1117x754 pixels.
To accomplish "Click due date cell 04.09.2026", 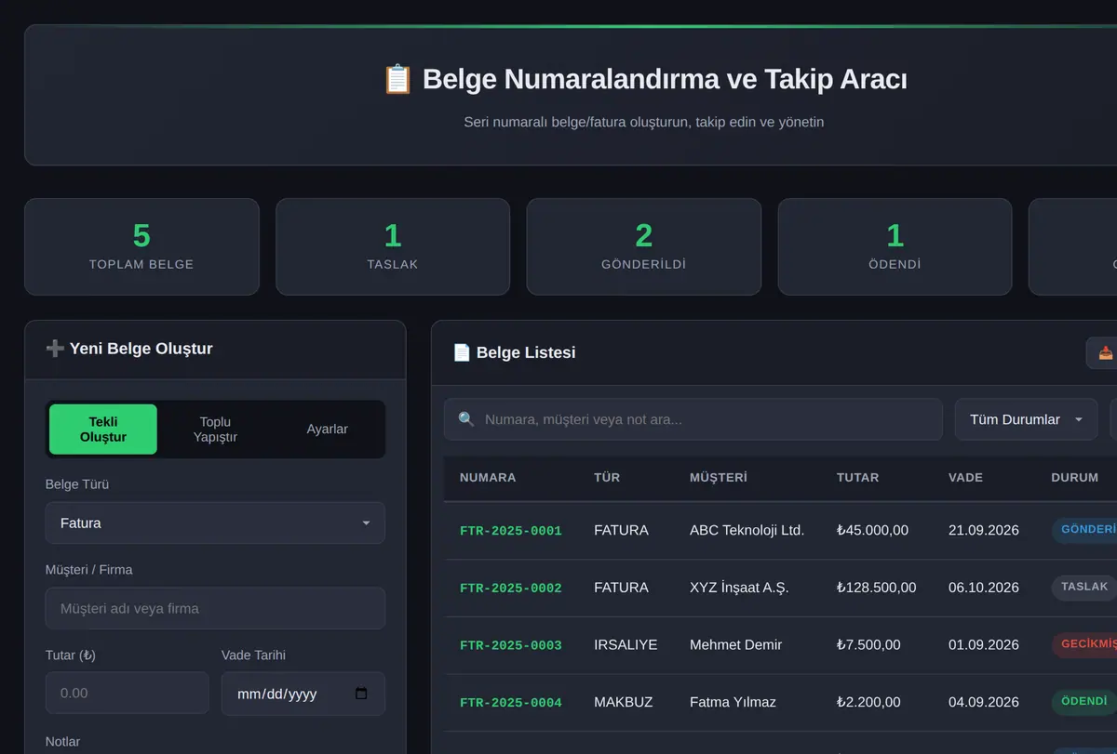I will 984,702.
